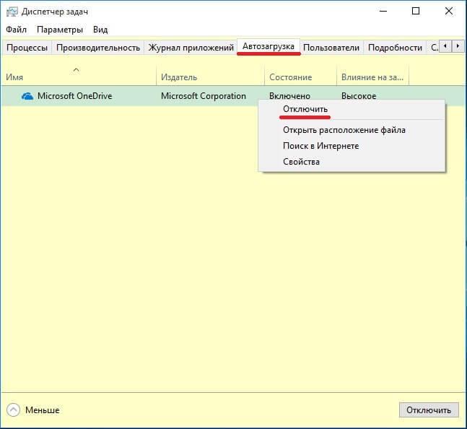Open the Файл menu
The height and width of the screenshot is (429, 467).
pos(16,30)
